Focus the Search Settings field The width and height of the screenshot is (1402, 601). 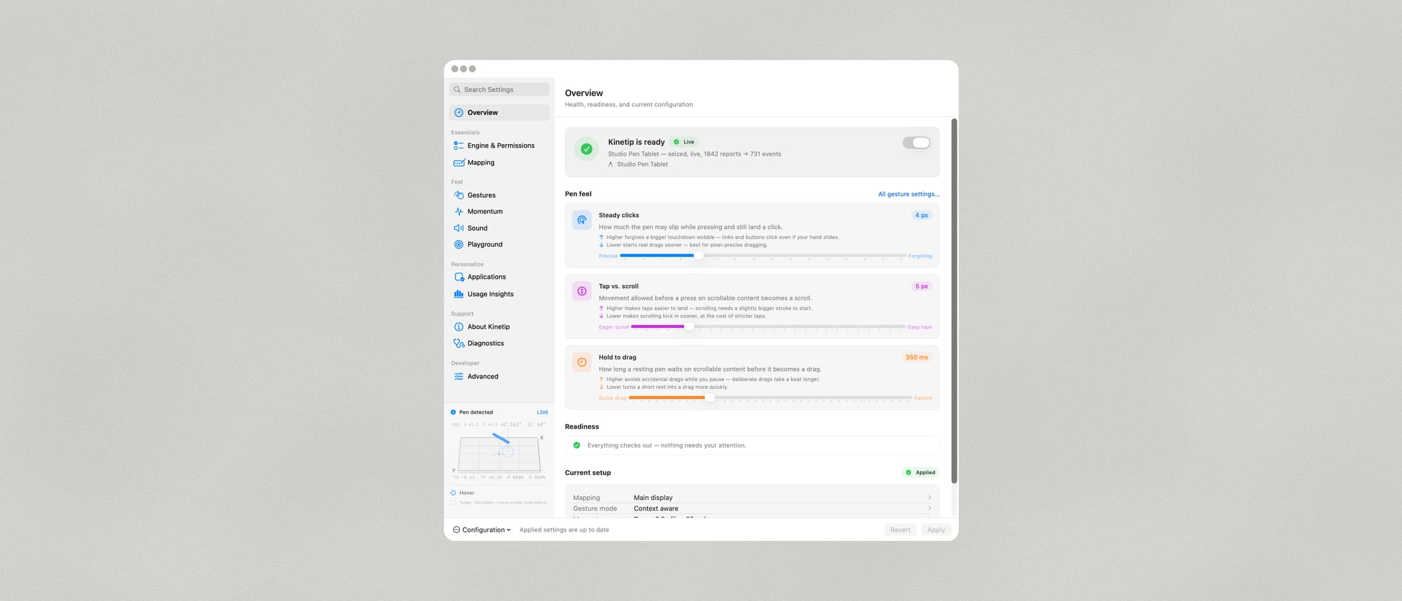coord(499,89)
